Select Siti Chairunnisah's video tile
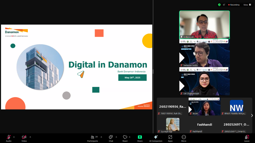This screenshot has height=143, width=255. click(204, 81)
